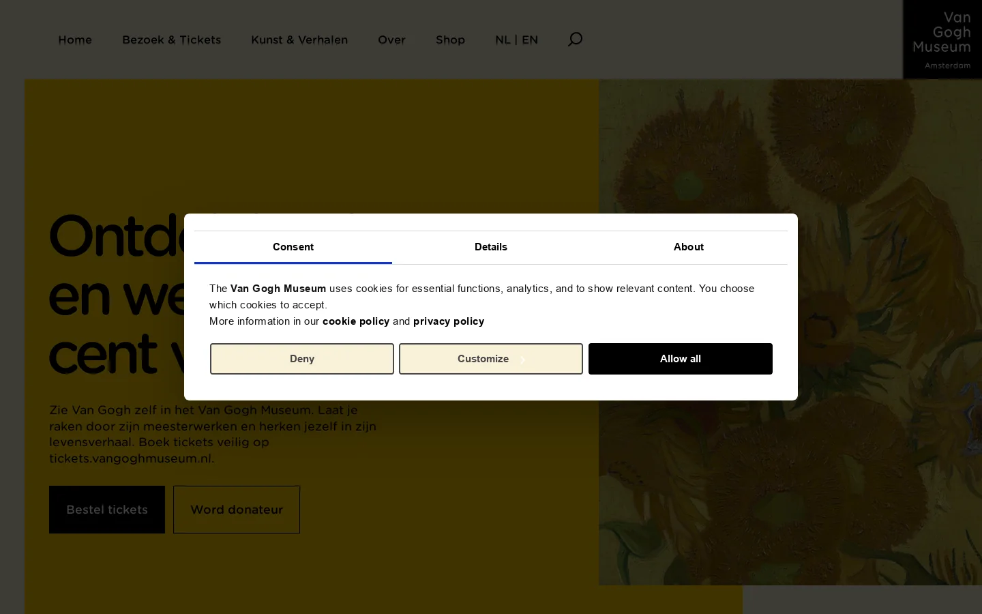Open Bezoek & Tickets menu

172,40
